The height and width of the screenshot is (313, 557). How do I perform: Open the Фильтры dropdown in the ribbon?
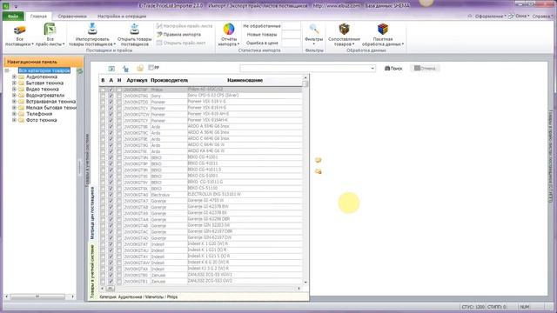click(x=313, y=35)
